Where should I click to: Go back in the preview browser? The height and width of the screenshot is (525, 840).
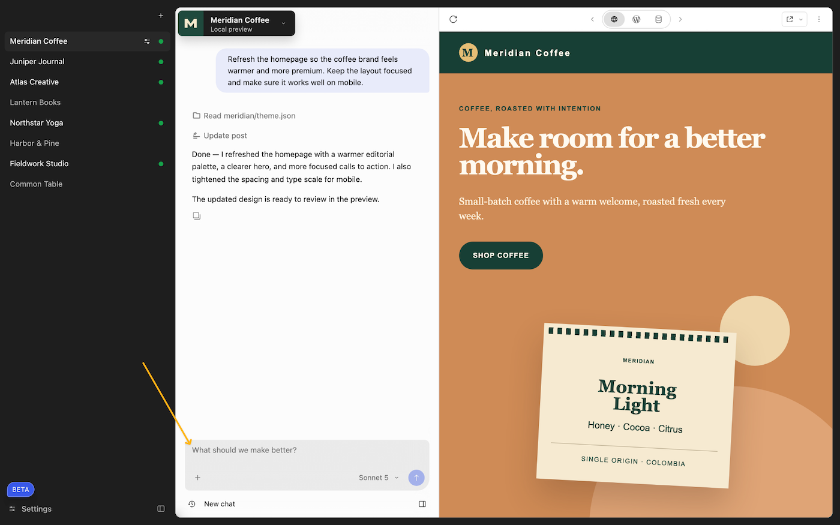(x=592, y=19)
